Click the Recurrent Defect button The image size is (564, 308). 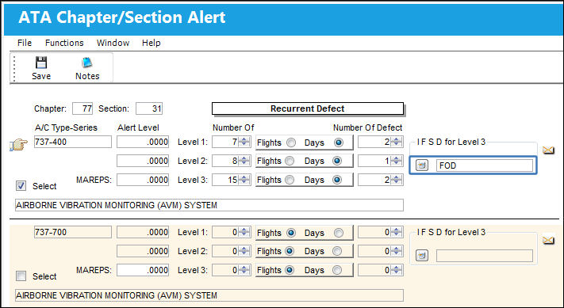coord(308,108)
